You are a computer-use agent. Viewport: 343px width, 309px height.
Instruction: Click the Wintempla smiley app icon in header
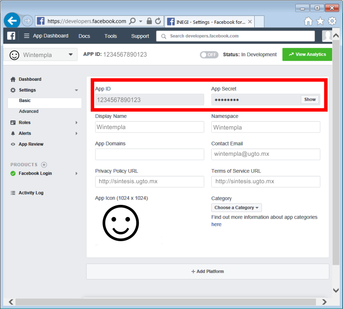pos(15,55)
